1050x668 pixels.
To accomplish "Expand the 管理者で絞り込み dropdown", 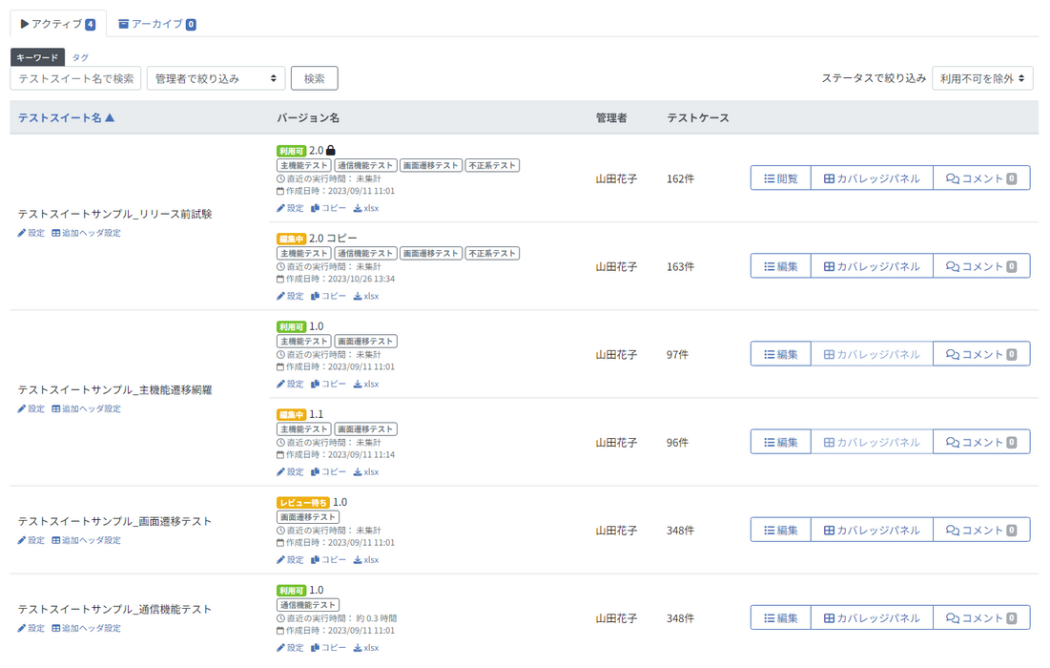I will 216,78.
